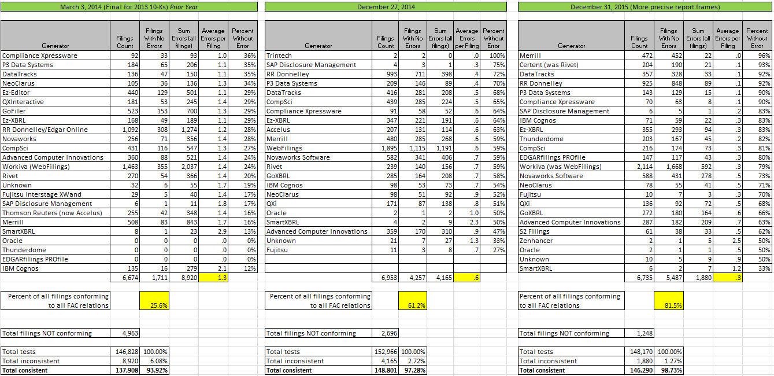
Task: Select the 'December 27, 2014' green title cell
Action: pos(386,7)
